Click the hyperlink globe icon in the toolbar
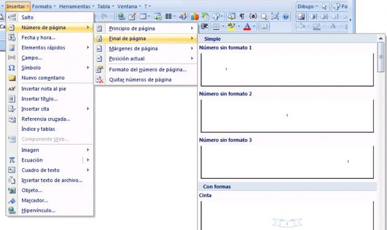Viewport: 387px width, 230px height. click(121, 16)
